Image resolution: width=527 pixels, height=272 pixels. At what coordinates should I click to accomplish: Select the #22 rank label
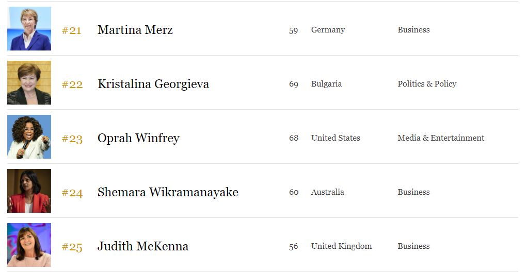click(72, 84)
